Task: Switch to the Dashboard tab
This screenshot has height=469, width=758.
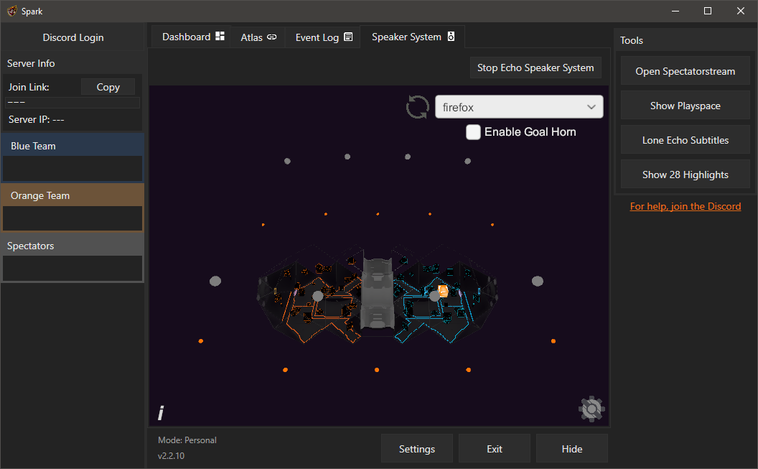Action: click(193, 37)
